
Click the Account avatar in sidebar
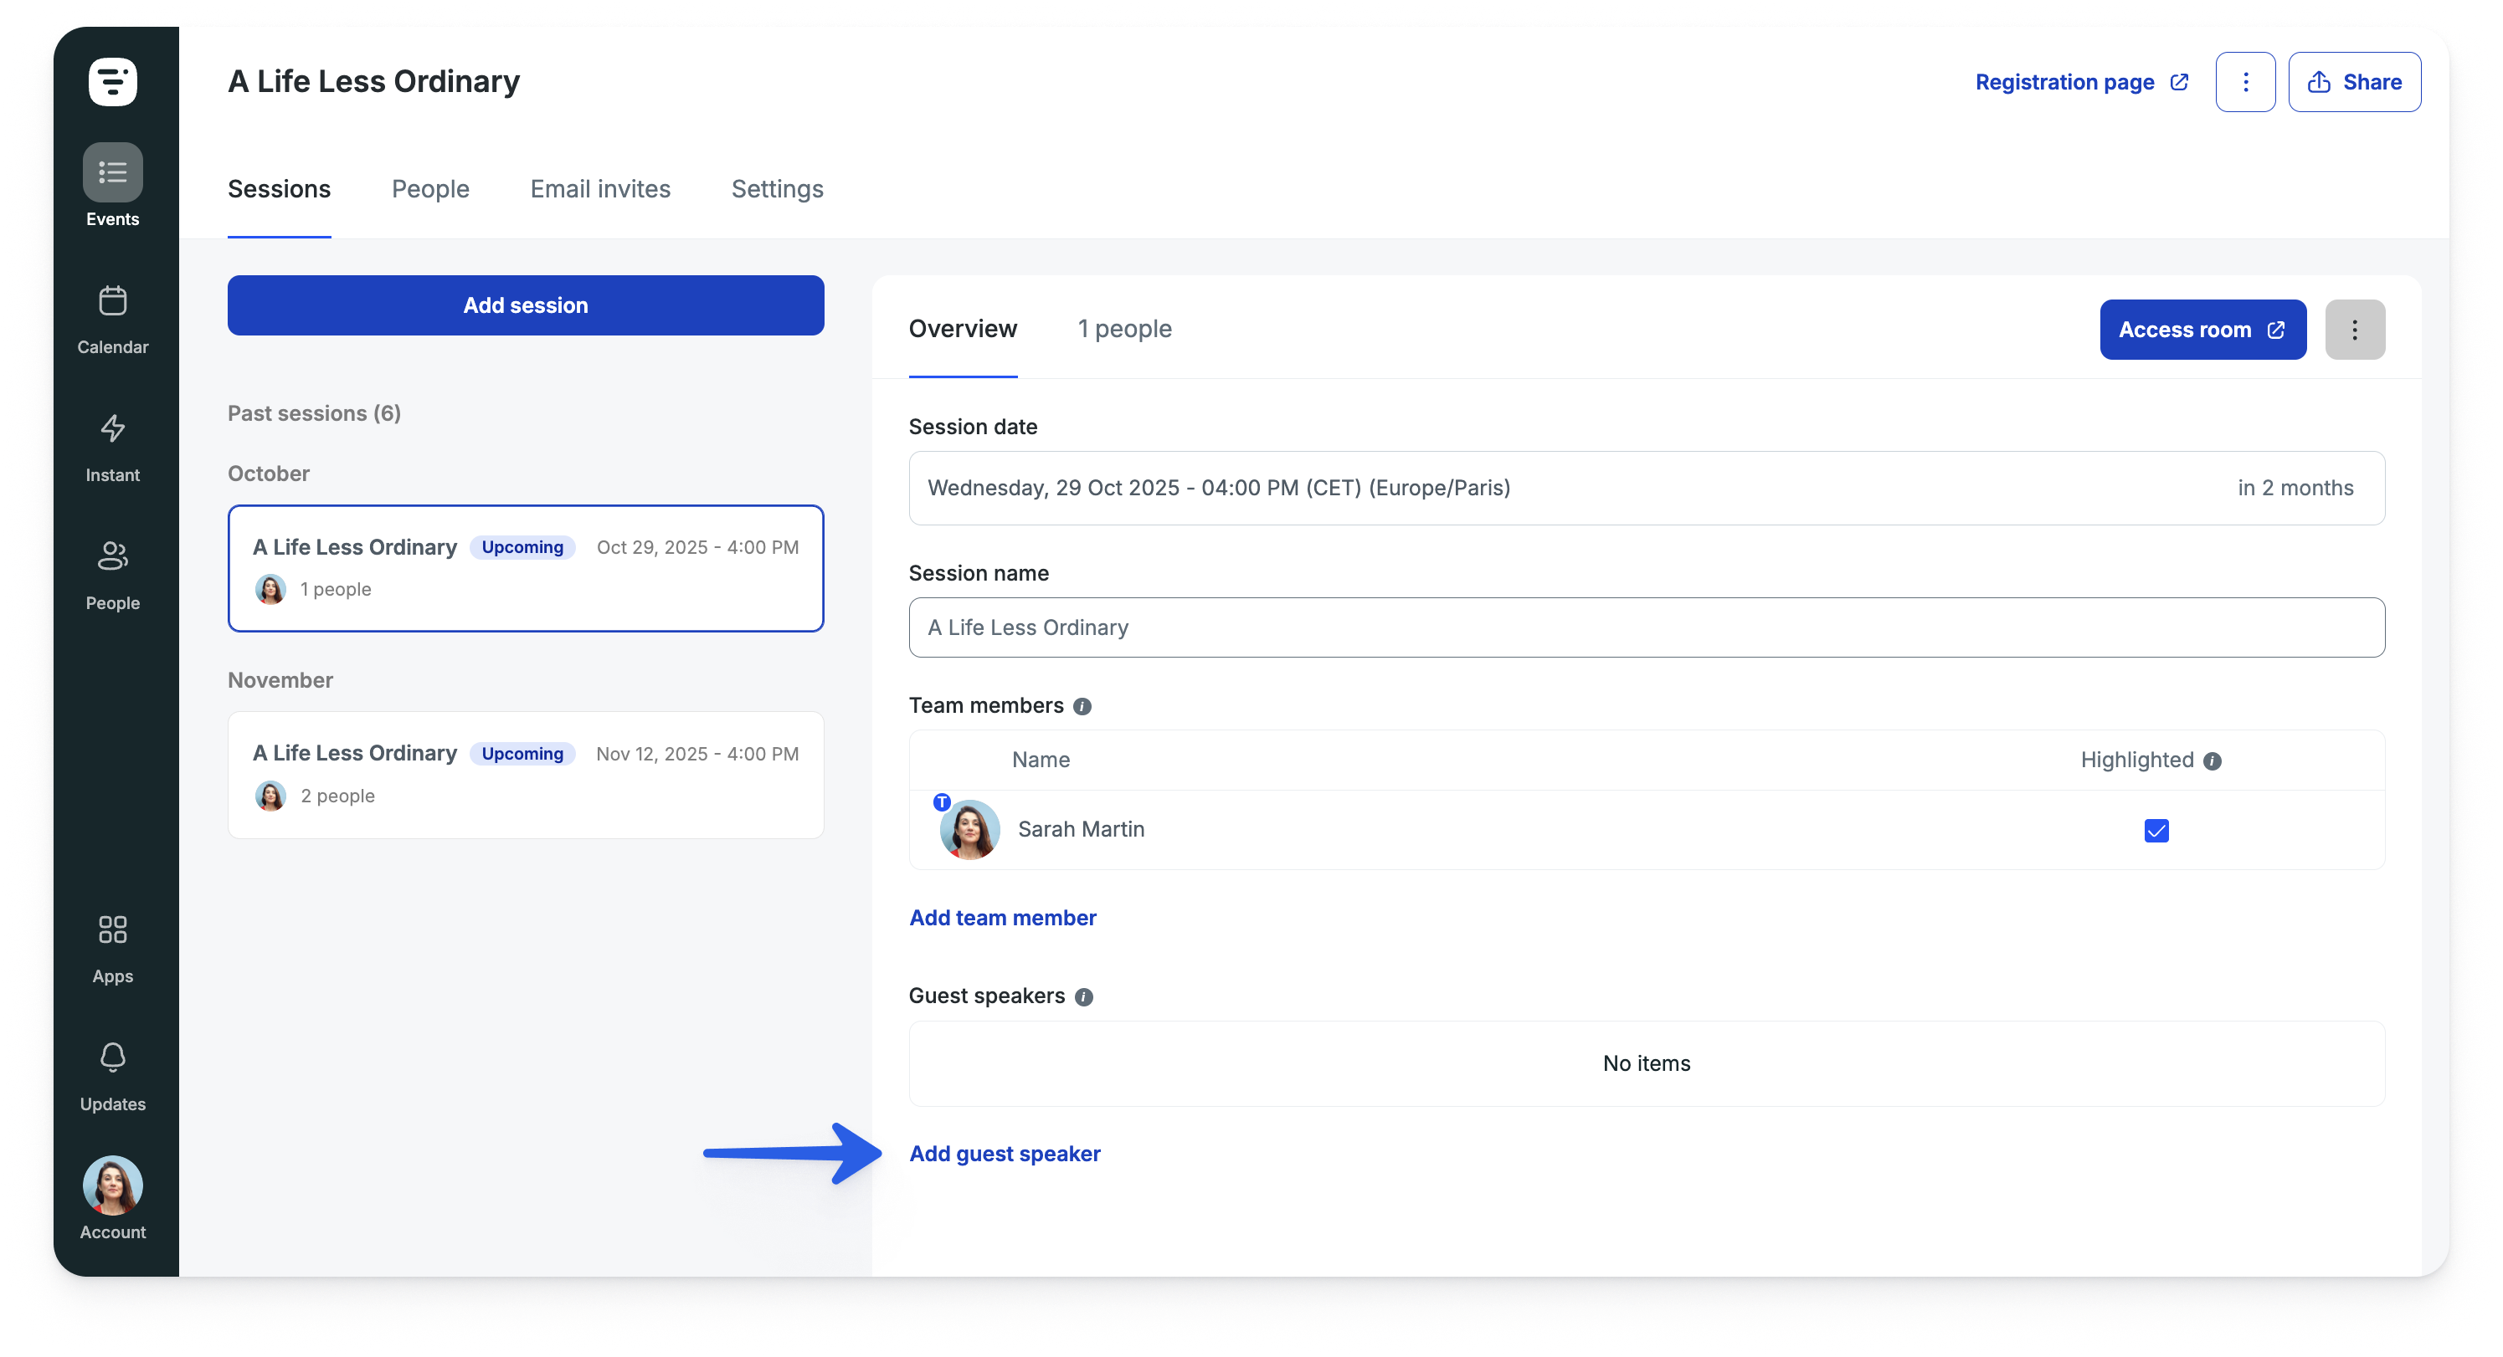[x=113, y=1185]
